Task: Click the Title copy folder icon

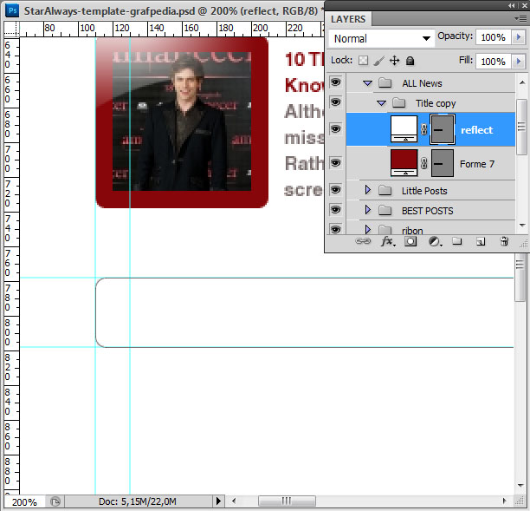Action: coord(399,102)
